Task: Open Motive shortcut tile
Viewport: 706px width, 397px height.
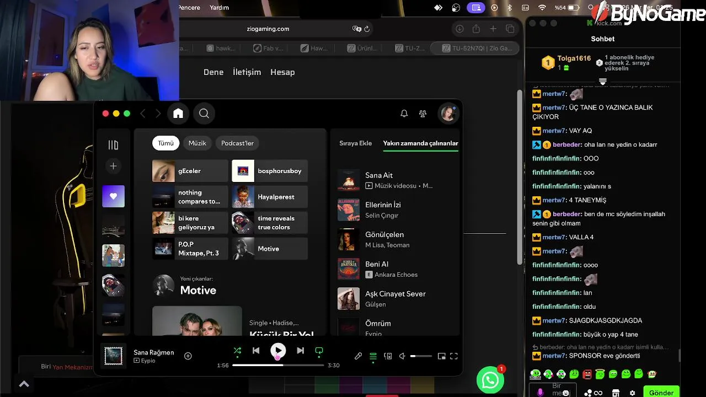Action: [270, 249]
